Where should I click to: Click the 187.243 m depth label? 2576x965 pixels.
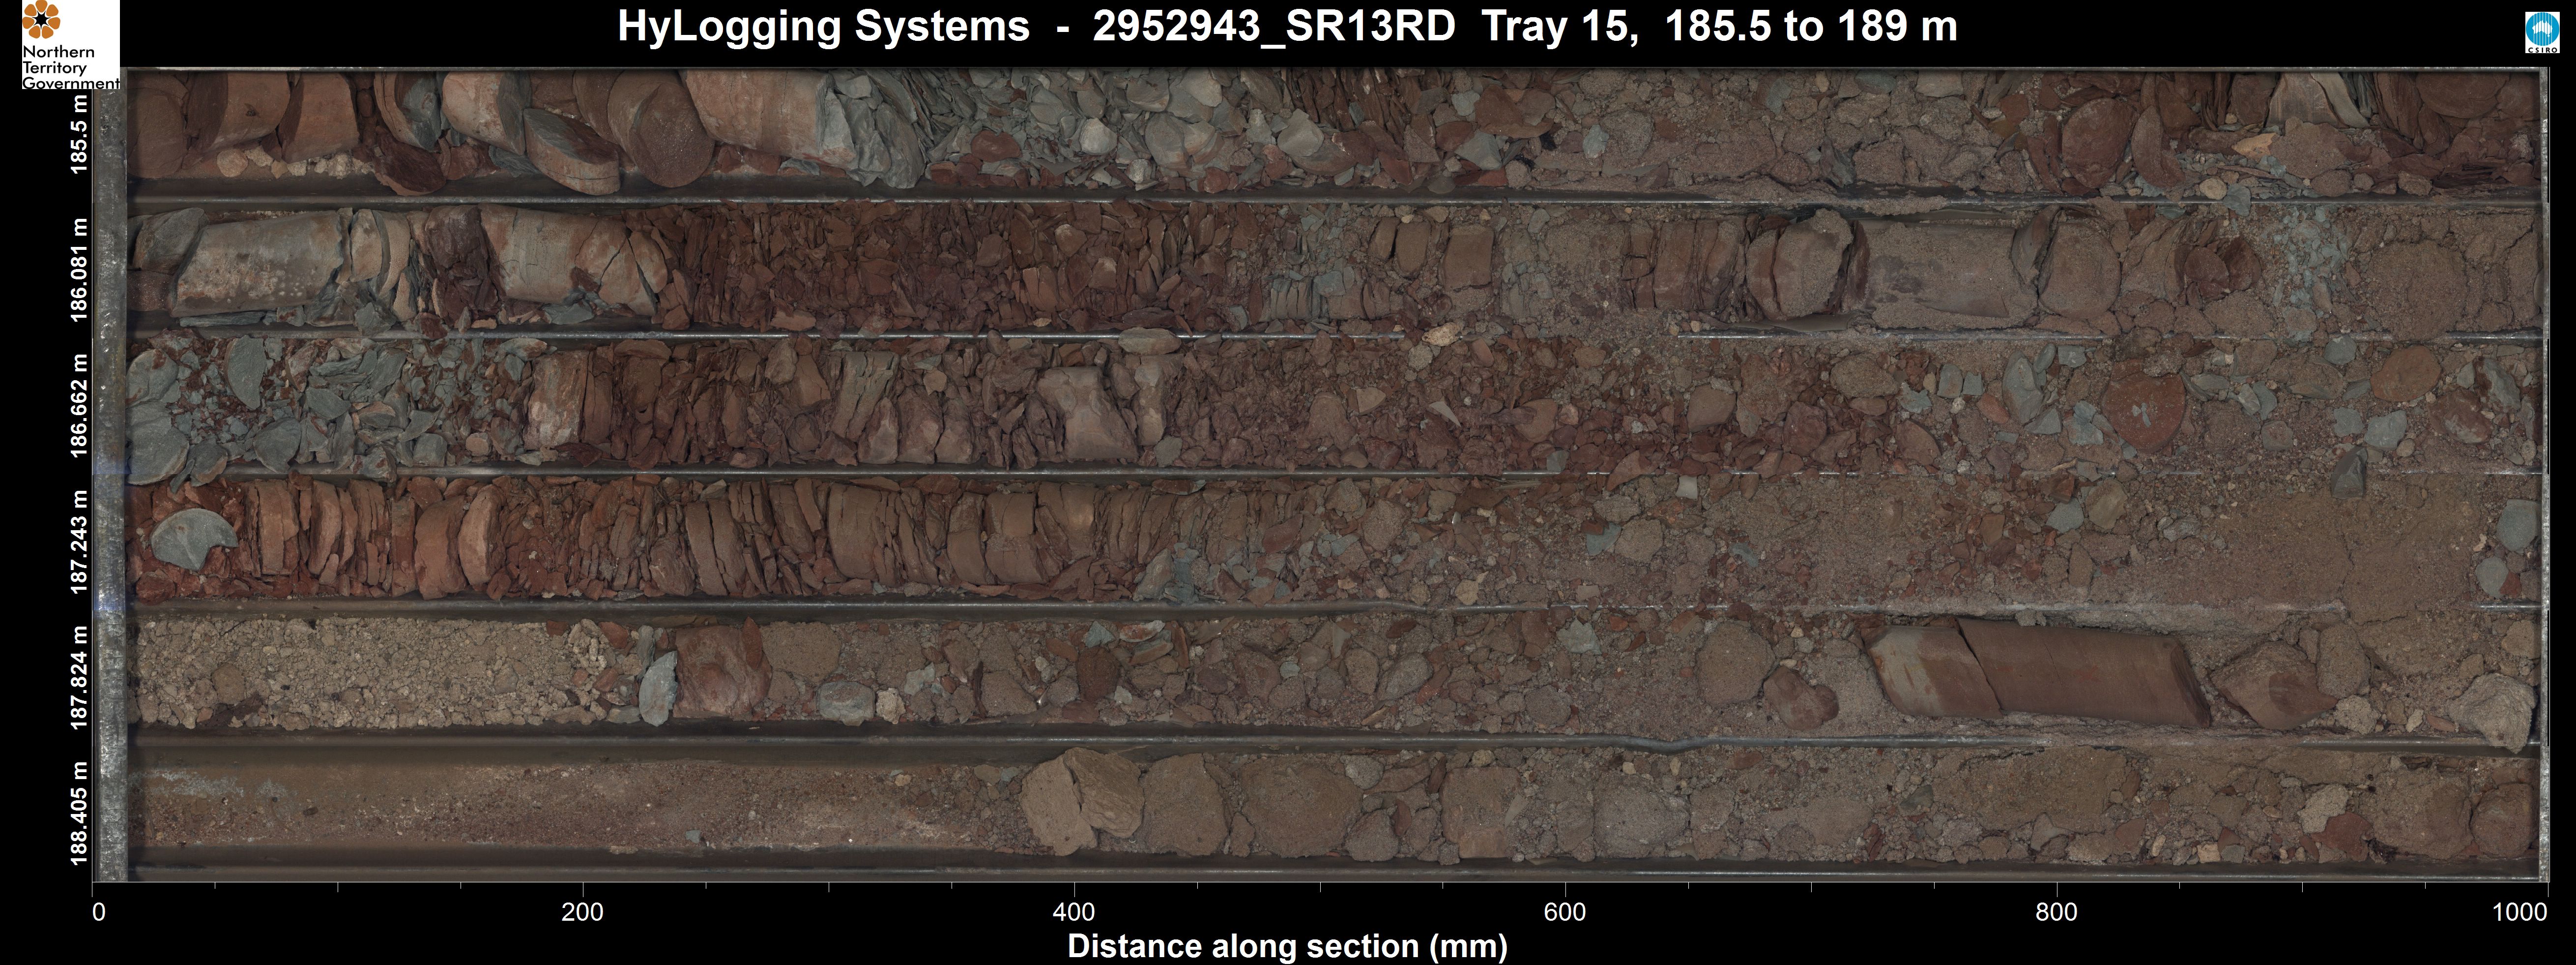tap(80, 542)
